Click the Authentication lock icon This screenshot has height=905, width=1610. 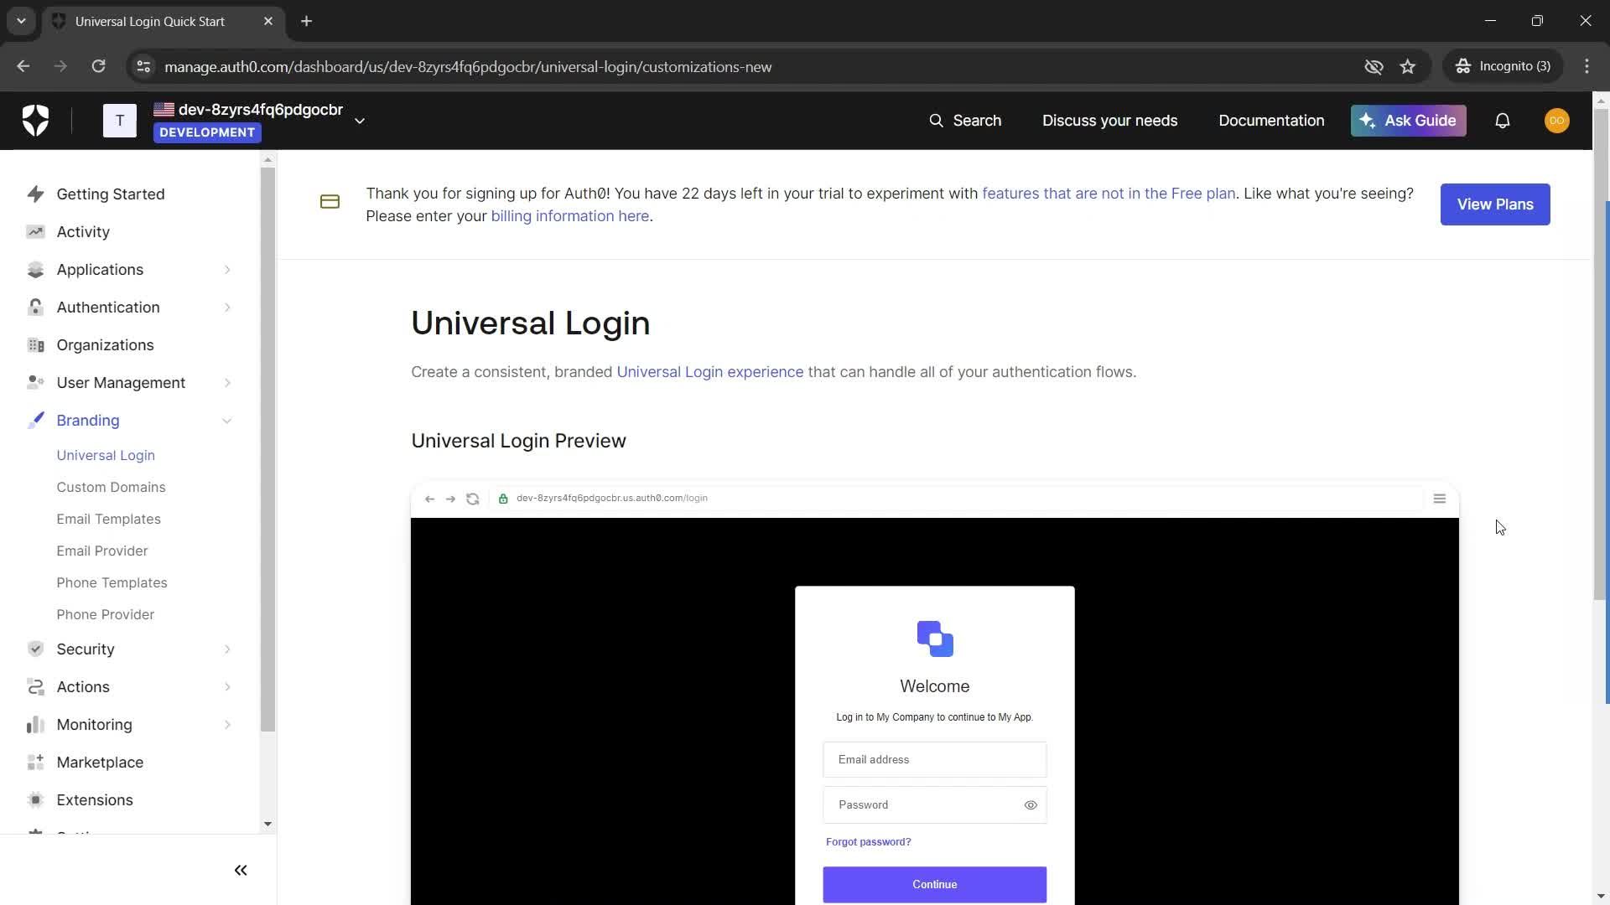click(x=35, y=308)
